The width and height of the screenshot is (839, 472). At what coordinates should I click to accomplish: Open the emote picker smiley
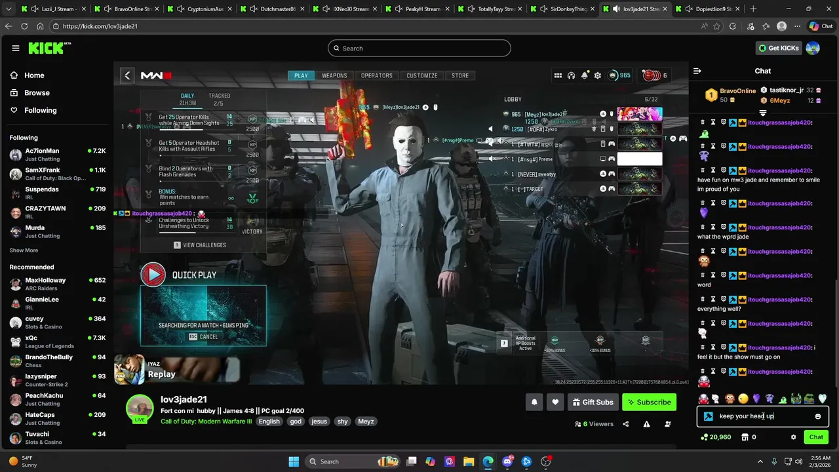point(818,416)
